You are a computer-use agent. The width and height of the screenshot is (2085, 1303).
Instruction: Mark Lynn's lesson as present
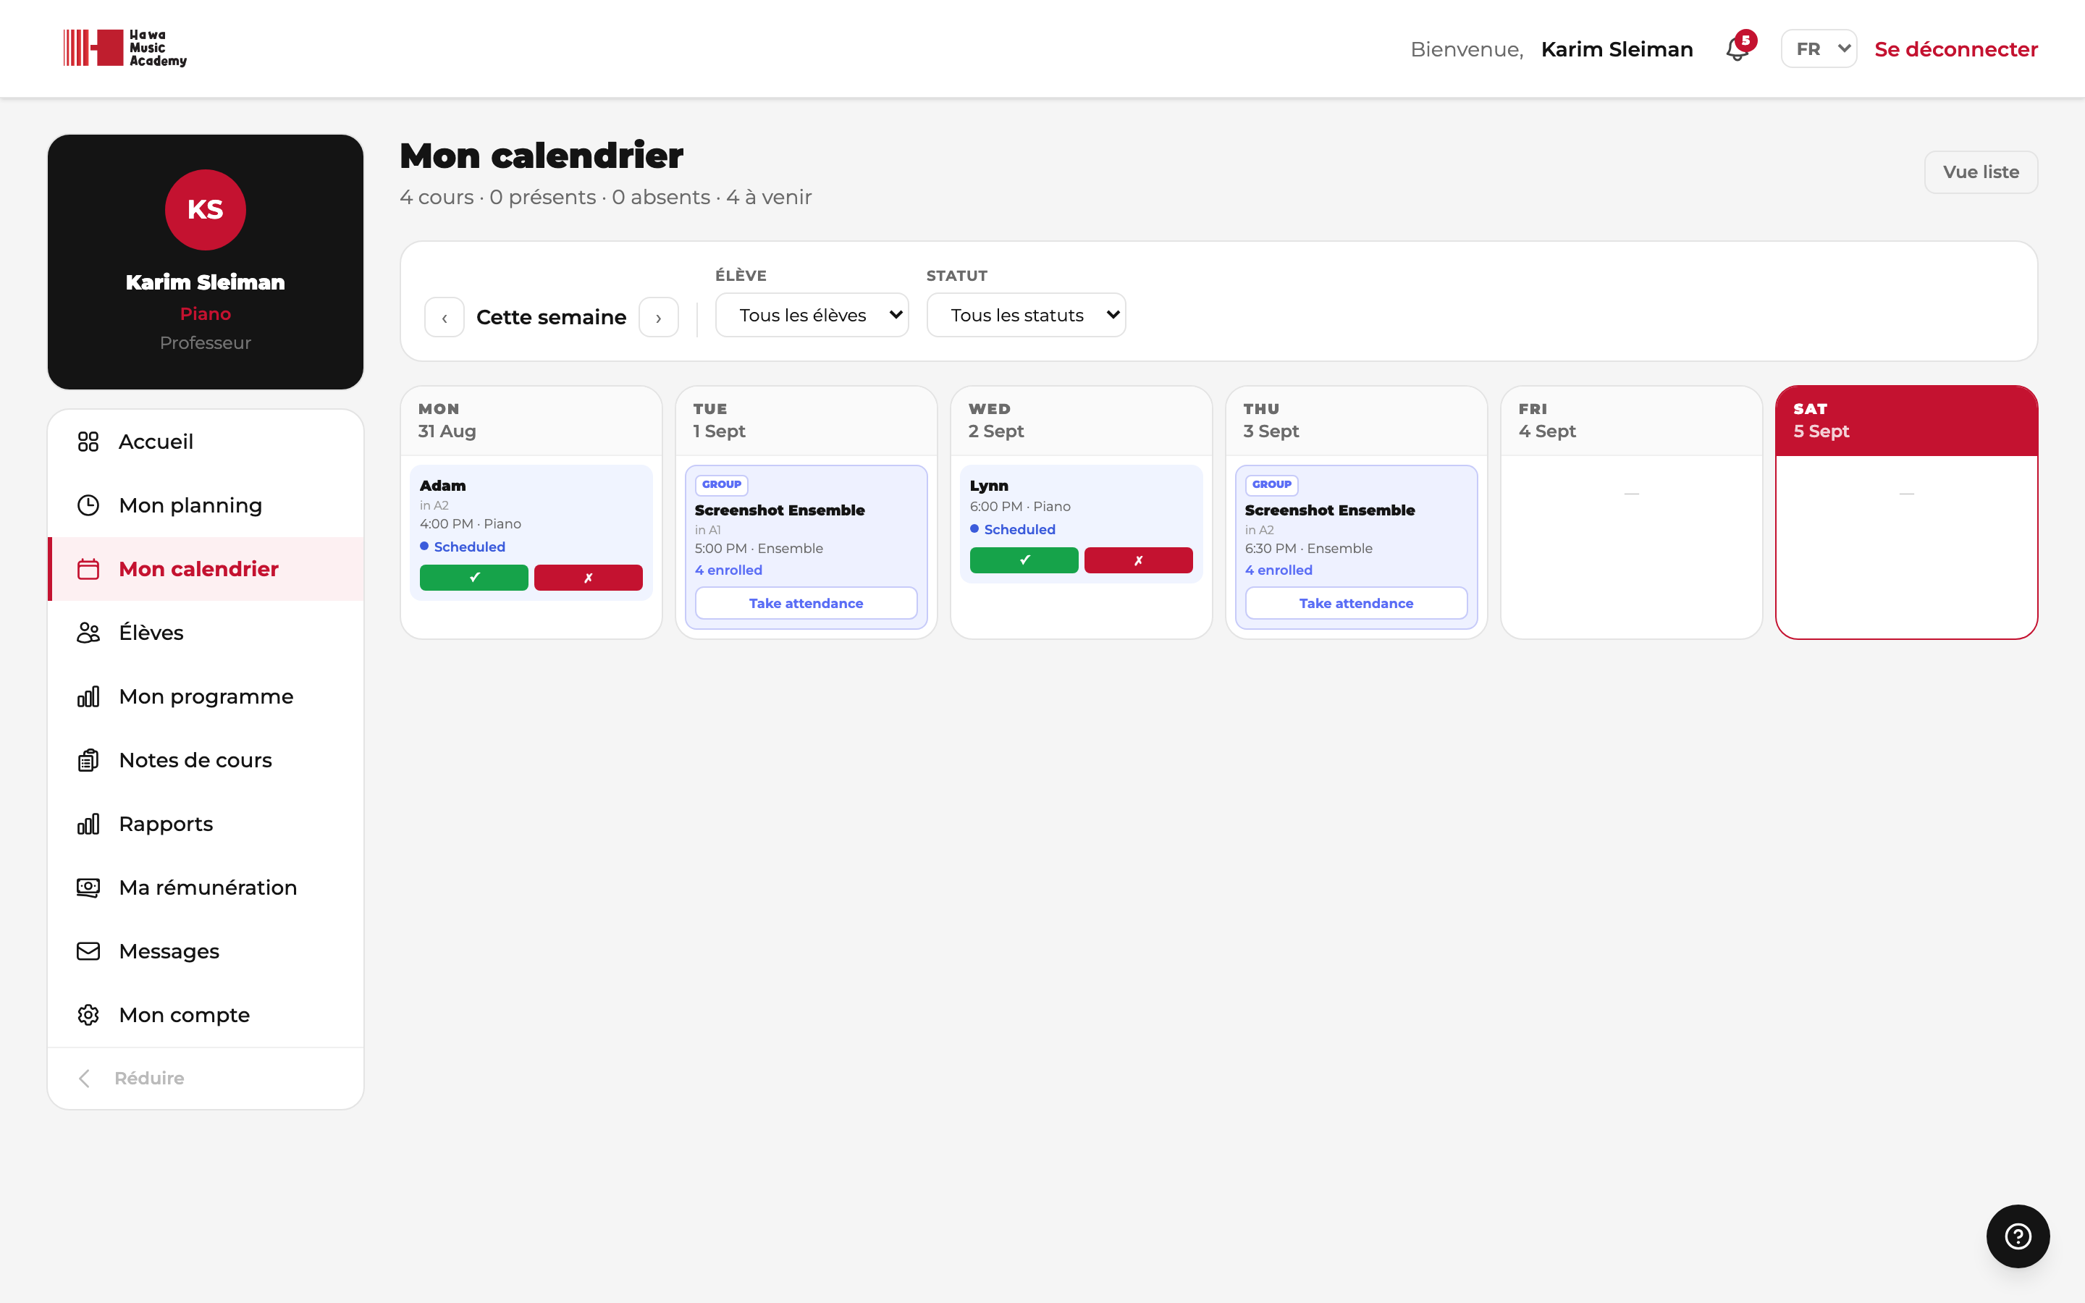point(1024,560)
